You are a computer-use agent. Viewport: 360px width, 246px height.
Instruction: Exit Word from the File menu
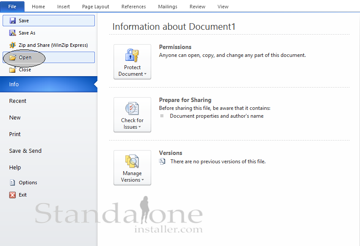click(48, 195)
